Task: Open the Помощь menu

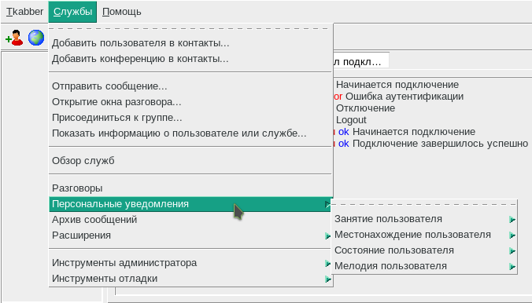Action: 121,12
